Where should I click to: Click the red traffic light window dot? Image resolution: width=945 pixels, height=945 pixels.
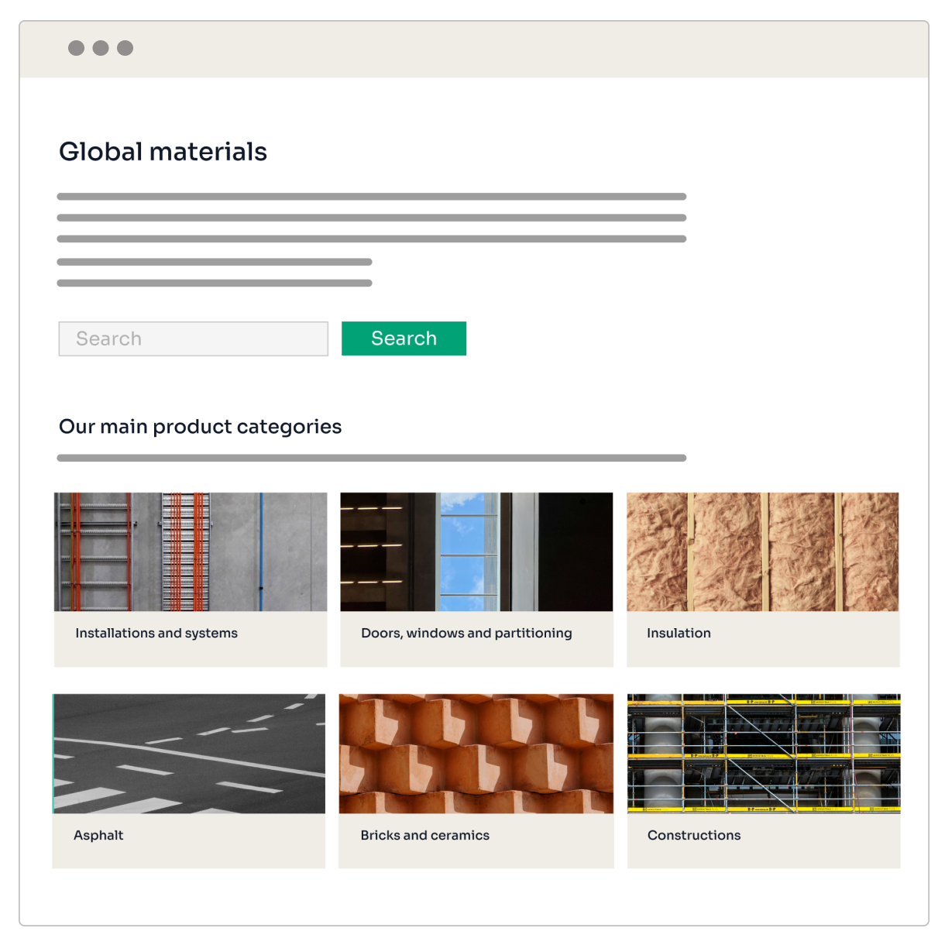click(75, 48)
